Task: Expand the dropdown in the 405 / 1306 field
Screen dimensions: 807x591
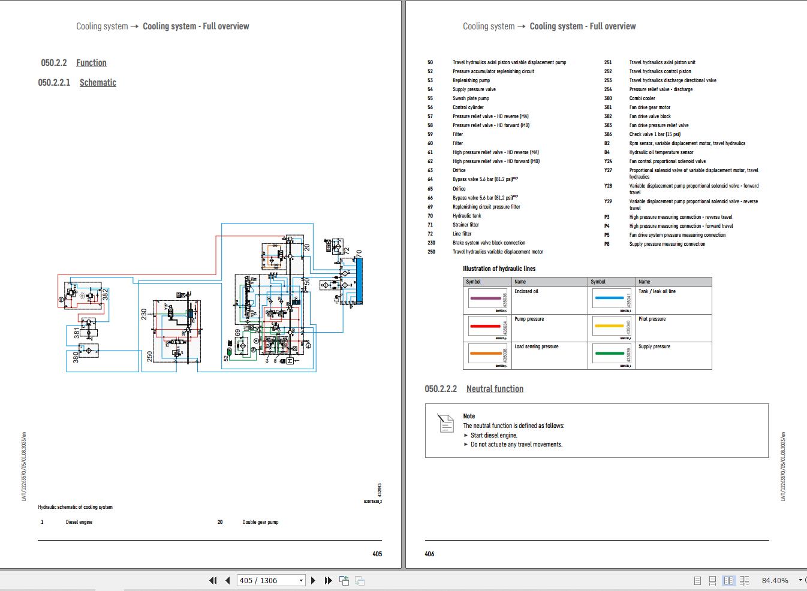Action: point(301,580)
